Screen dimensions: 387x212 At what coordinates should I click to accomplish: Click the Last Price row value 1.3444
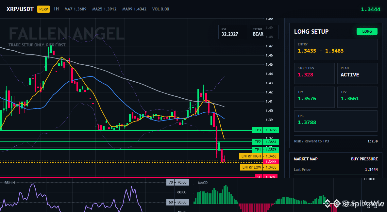click(371, 170)
